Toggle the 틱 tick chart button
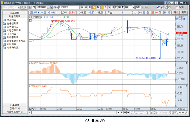The image size is (190, 123). 98,7
